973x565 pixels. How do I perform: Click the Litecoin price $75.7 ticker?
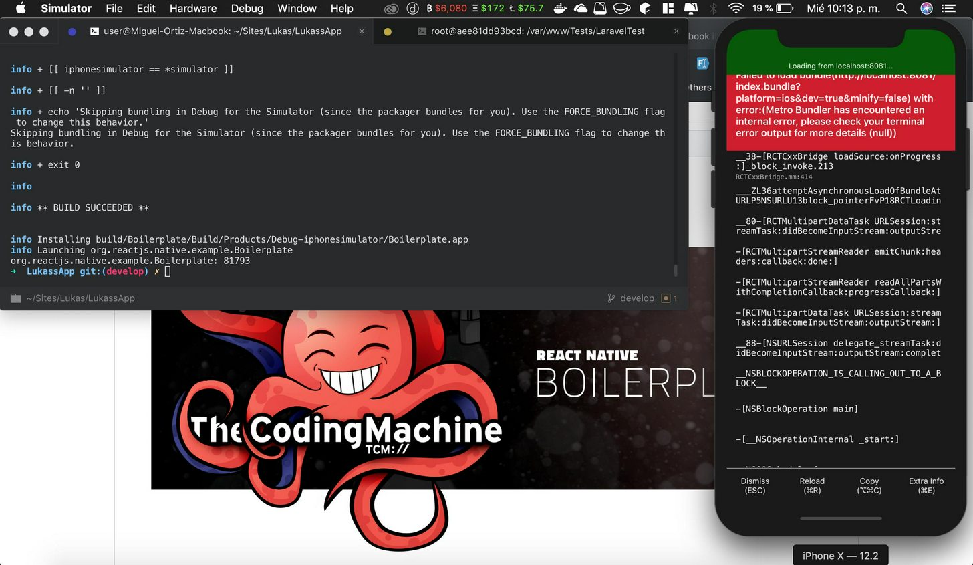pyautogui.click(x=526, y=9)
